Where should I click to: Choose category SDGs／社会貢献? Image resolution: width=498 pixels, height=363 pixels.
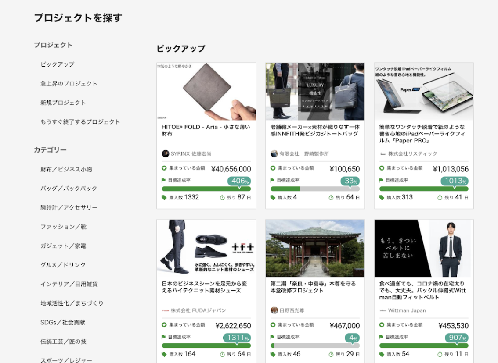62,322
